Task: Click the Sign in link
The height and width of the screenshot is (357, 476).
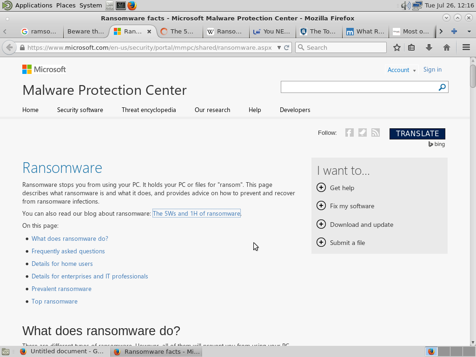Action: click(432, 70)
